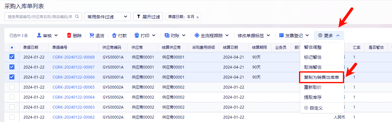This screenshot has height=122, width=392.
Task: Open document link CGRK-20240122-00066
Action: pyautogui.click(x=74, y=77)
